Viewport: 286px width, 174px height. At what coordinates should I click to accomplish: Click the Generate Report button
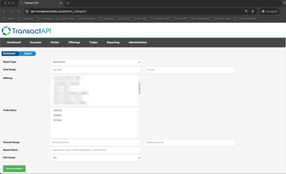(14, 168)
